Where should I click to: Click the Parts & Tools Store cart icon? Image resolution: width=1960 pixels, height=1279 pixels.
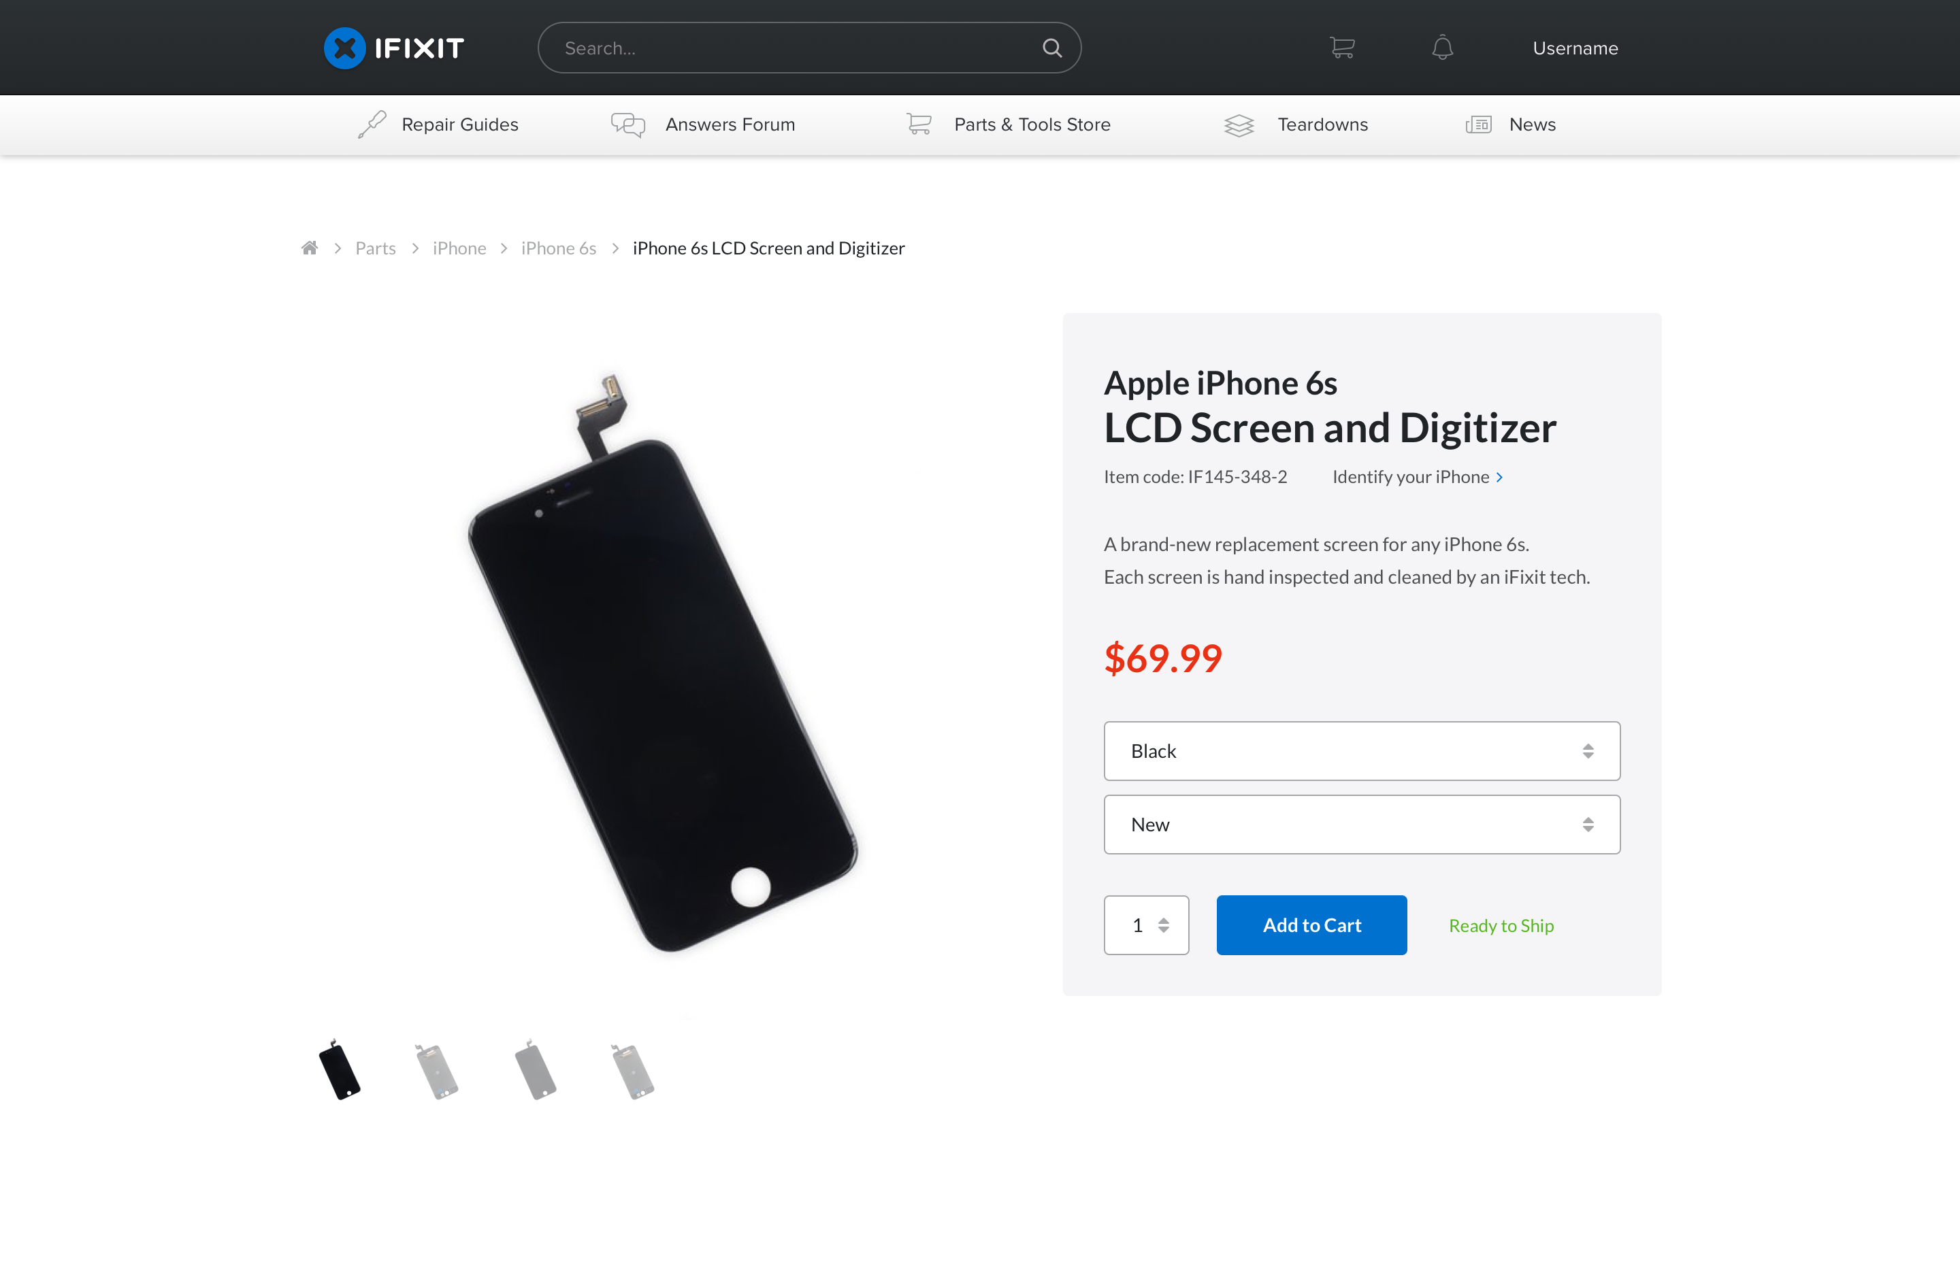click(x=919, y=124)
